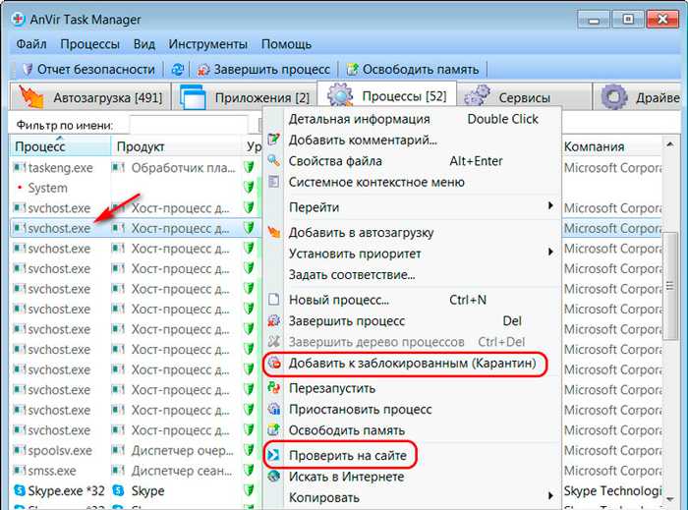
Task: Switch to the Процессы [52] tab
Action: coord(386,95)
